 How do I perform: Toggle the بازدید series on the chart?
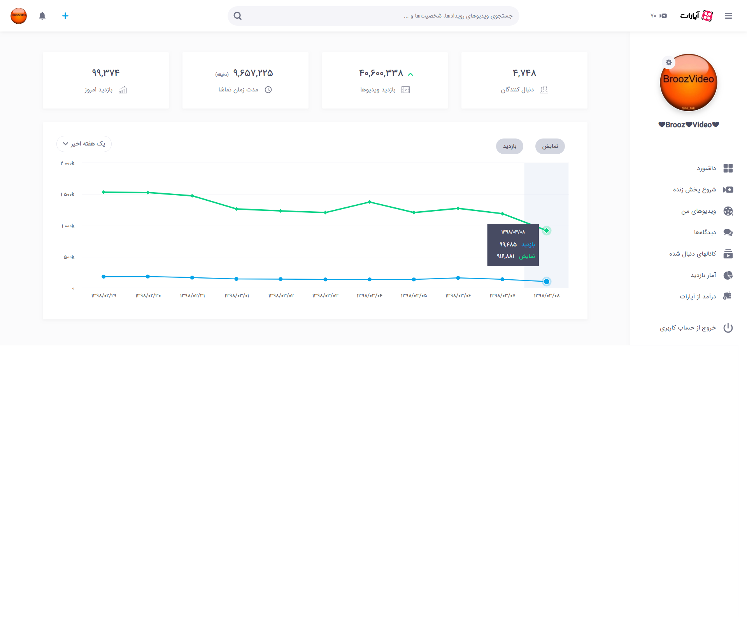click(x=510, y=146)
